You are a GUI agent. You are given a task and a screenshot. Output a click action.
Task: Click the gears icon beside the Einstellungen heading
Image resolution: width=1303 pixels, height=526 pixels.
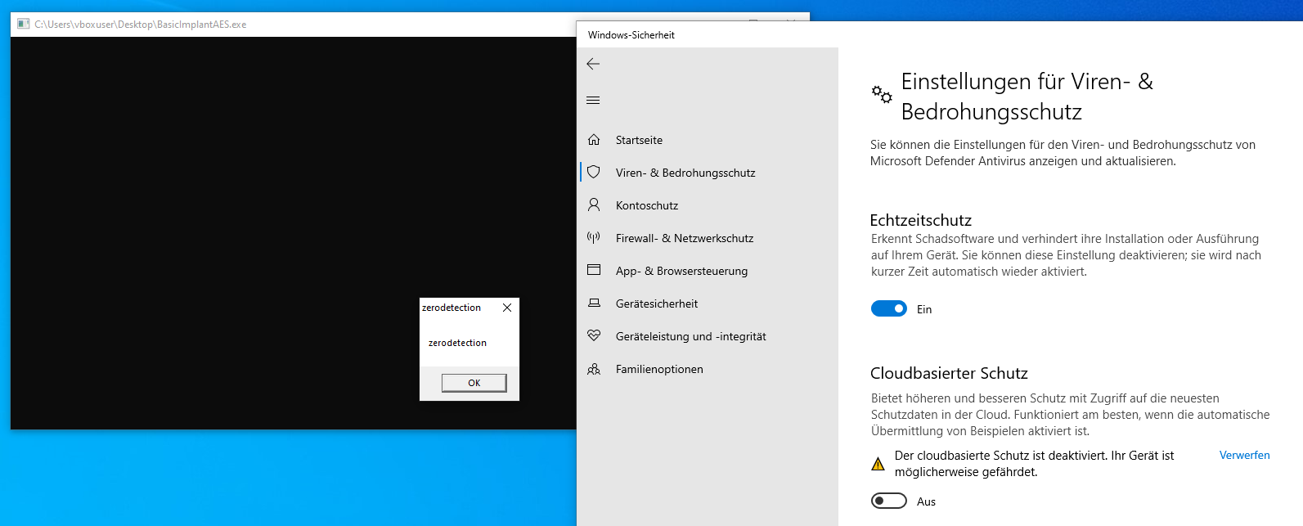pos(882,94)
